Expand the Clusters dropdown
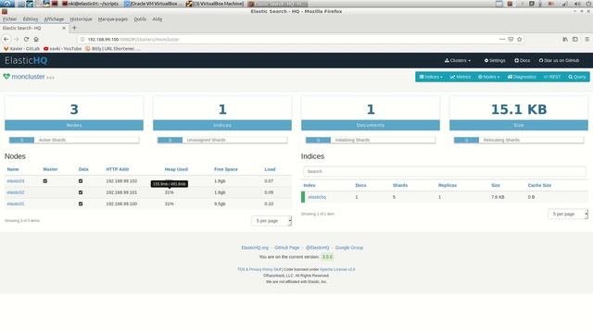This screenshot has height=333, width=593. point(458,60)
